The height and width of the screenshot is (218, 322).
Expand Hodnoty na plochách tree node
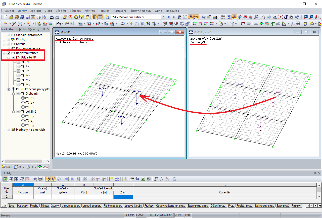(4, 130)
